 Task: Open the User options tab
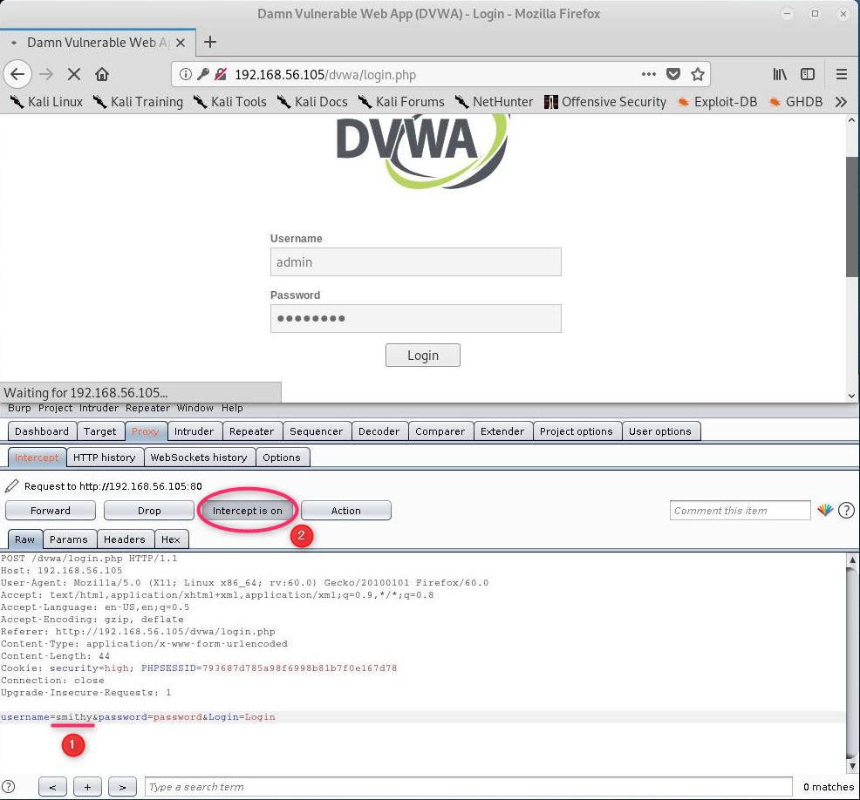(x=659, y=431)
